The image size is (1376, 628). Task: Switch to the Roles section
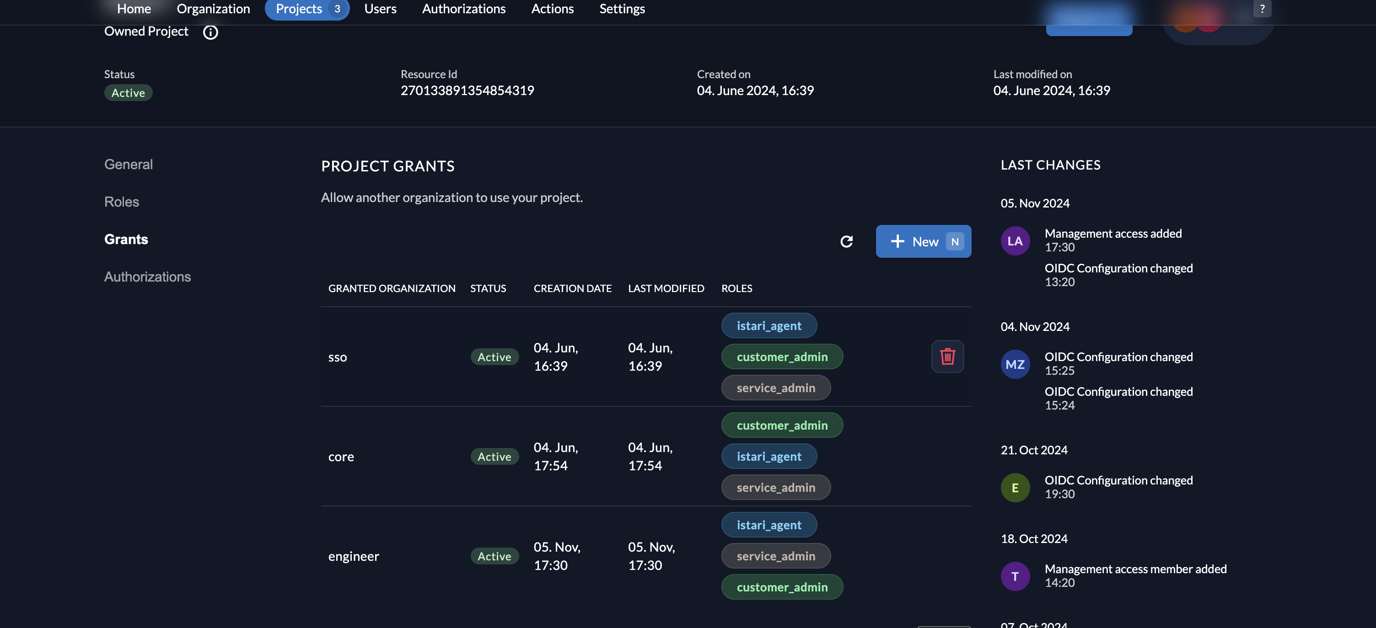[121, 202]
